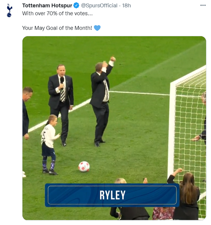Image resolution: width=211 pixels, height=225 pixels.
Task: Open the @SpursOfficial handle link
Action: coord(99,5)
